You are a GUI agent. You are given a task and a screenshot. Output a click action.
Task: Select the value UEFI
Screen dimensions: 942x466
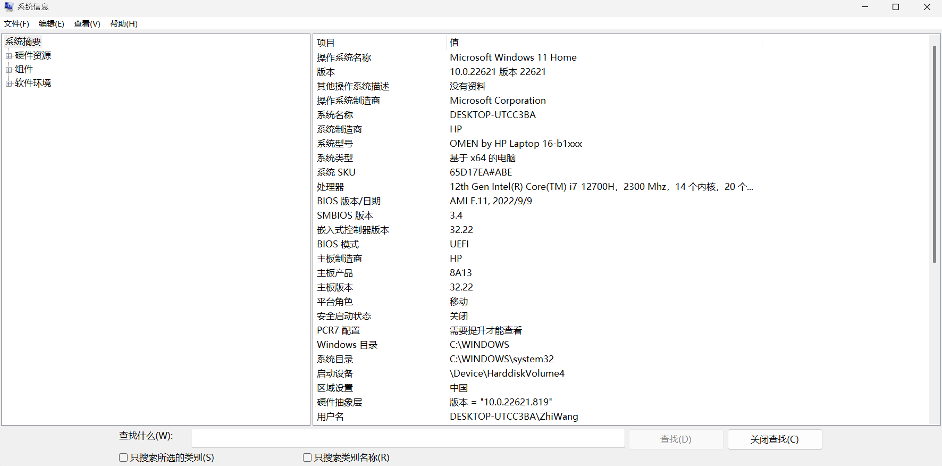coord(459,244)
